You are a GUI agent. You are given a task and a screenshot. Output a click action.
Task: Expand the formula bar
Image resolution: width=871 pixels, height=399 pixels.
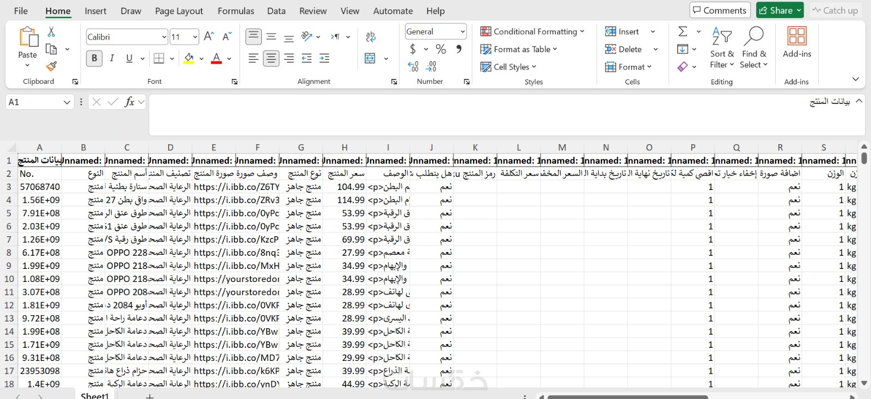859,101
